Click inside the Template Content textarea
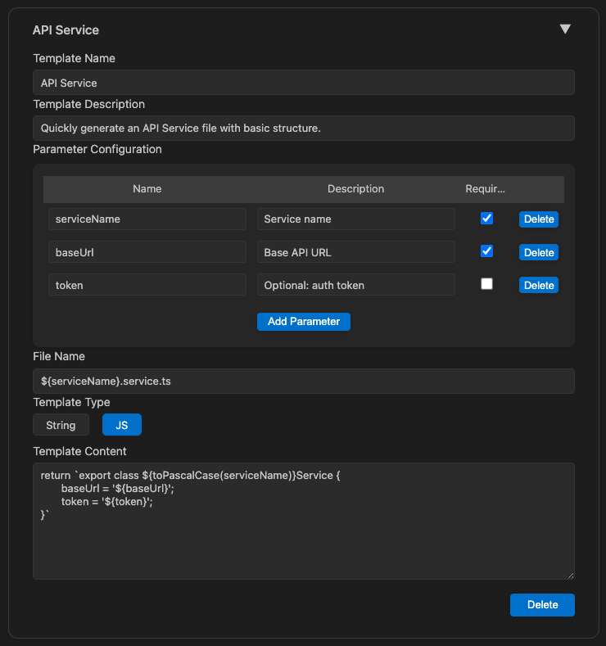606x646 pixels. tap(304, 522)
